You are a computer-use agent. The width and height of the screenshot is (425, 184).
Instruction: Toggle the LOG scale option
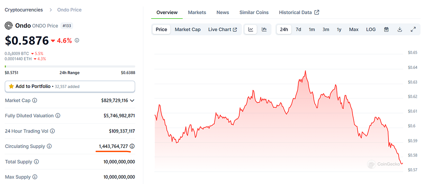(x=371, y=30)
